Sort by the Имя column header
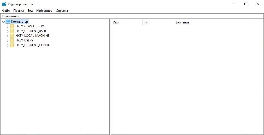The image size is (264, 135). 127,22
